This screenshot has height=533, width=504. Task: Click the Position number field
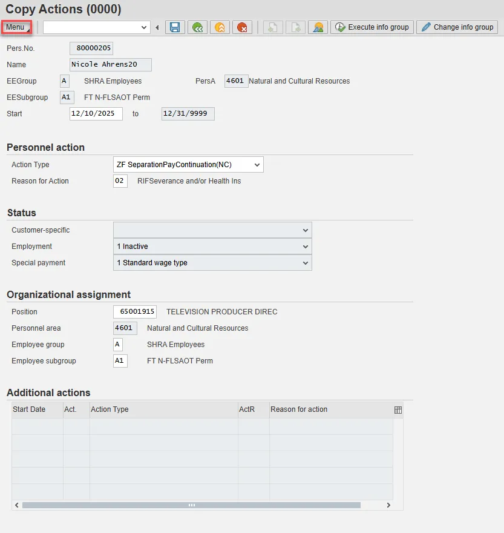134,312
